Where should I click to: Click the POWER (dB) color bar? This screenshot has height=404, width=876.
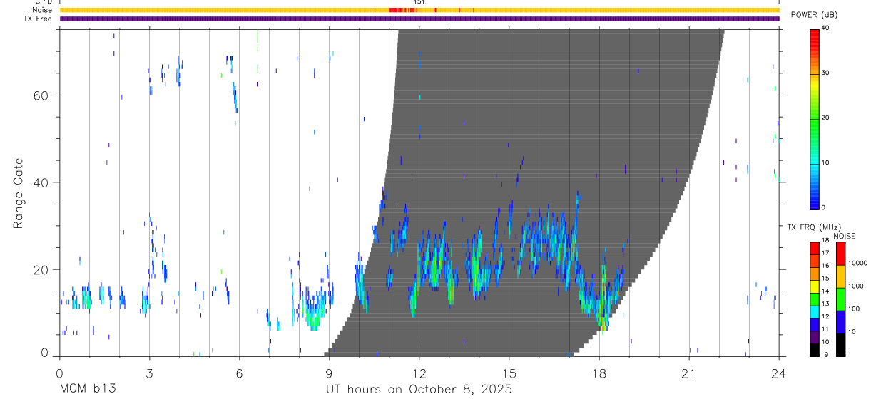[814, 119]
